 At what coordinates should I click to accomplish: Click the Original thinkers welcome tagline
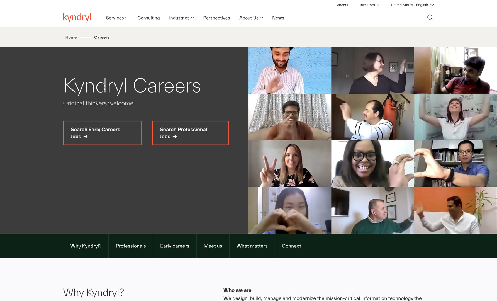click(x=98, y=103)
